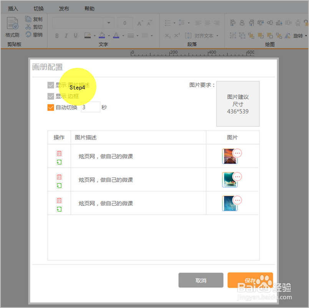Viewport: 309px width, 308px height.
Task: Delete second album row with trash icon
Action: (59, 176)
